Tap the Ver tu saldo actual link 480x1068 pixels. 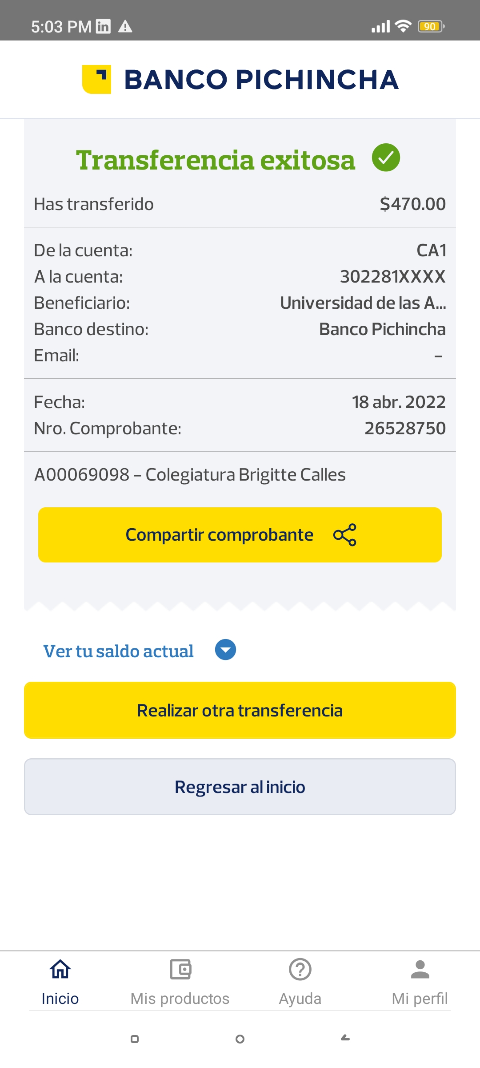pyautogui.click(x=118, y=651)
